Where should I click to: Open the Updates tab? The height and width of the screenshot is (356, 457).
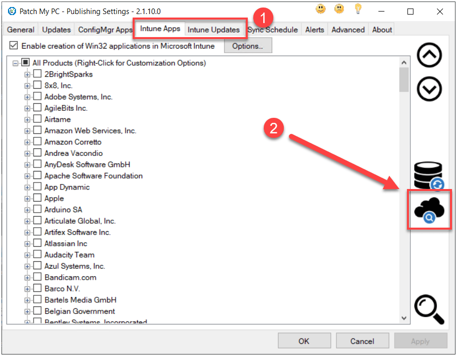[x=56, y=30]
